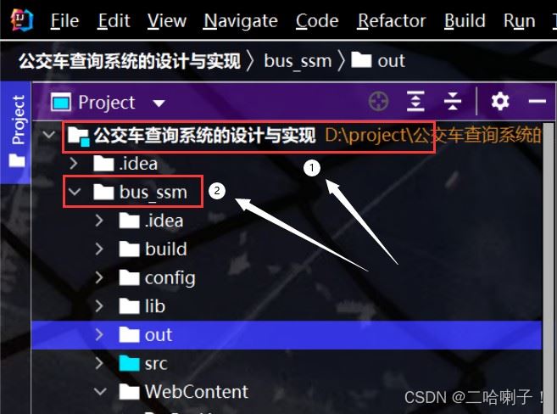The image size is (557, 414).
Task: Collapse the WebContent folder chevron
Action: (101, 392)
